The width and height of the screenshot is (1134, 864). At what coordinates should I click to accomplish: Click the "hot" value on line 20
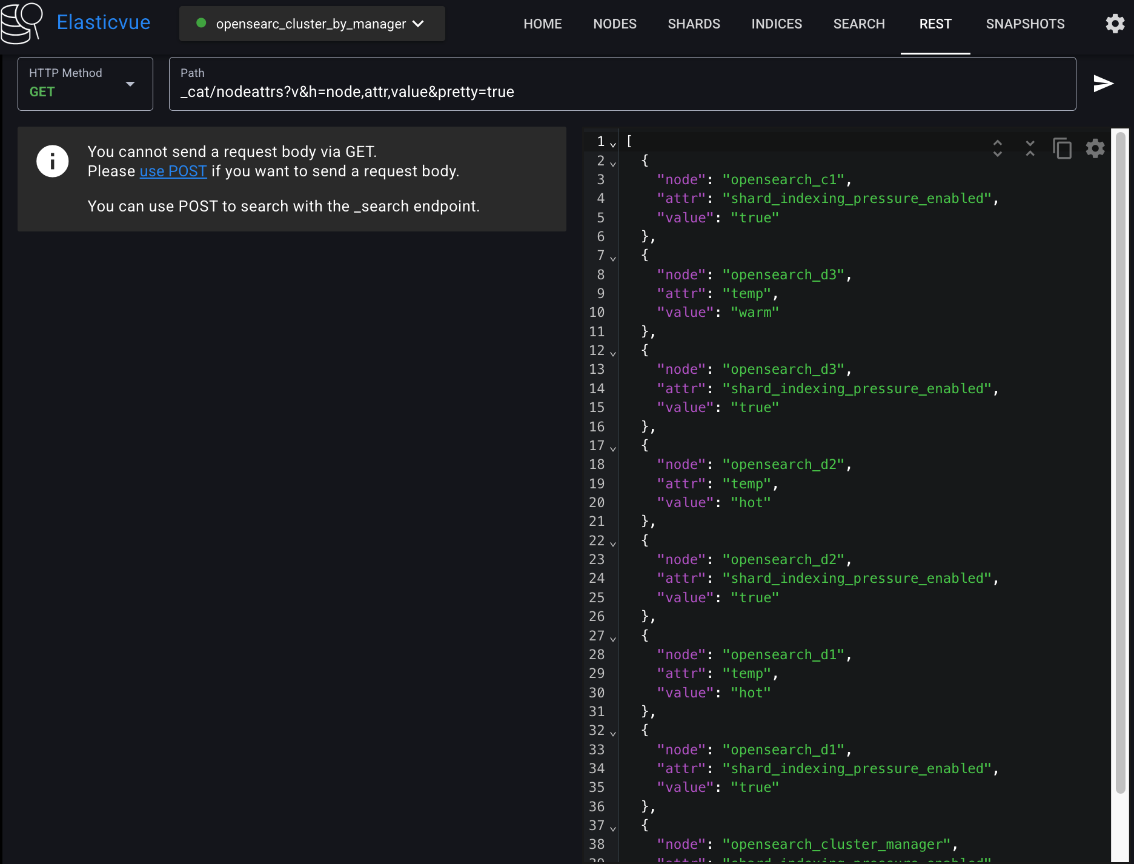click(751, 503)
